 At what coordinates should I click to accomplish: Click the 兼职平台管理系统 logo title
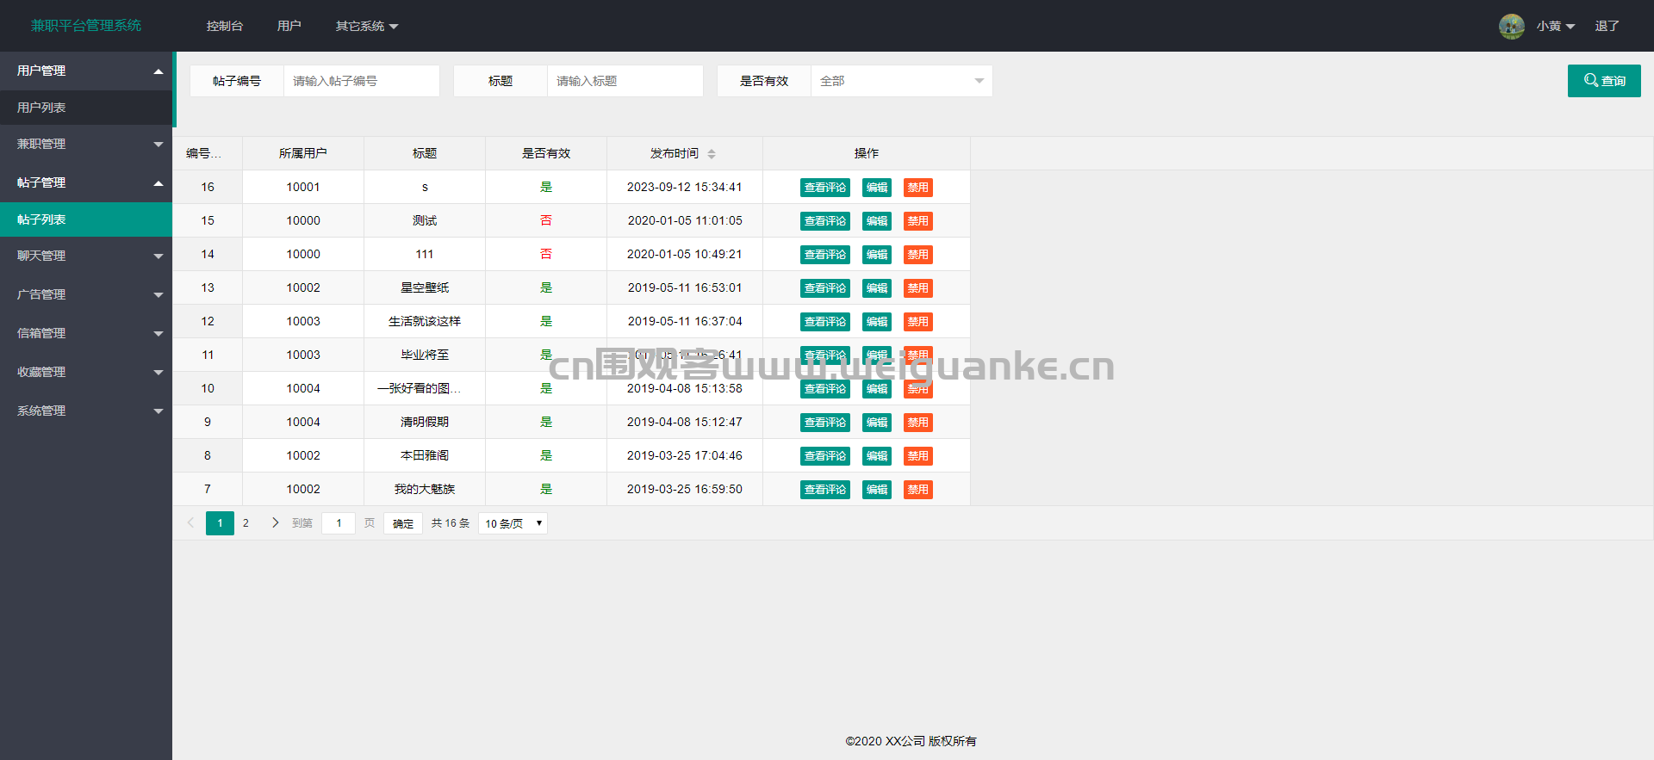pos(86,26)
